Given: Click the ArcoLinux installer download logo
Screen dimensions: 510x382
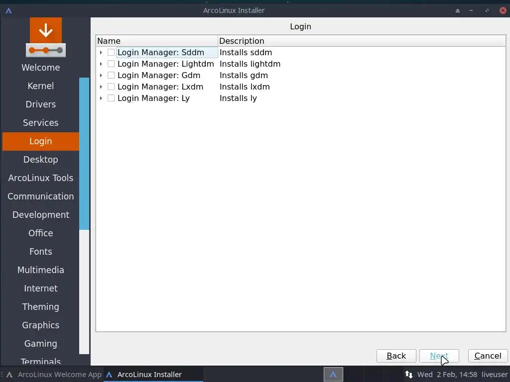Looking at the screenshot, I should pyautogui.click(x=45, y=37).
